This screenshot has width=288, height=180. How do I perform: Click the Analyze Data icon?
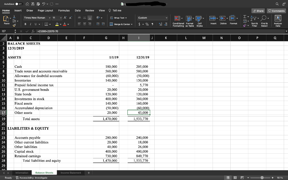(x=278, y=18)
